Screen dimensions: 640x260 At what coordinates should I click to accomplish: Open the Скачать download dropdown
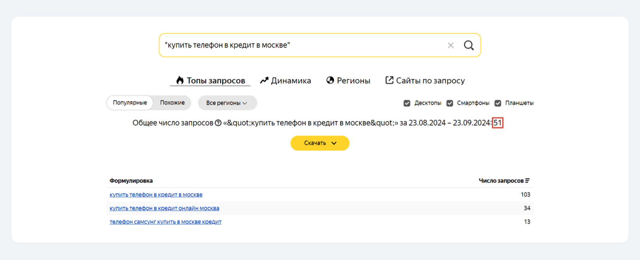[320, 143]
